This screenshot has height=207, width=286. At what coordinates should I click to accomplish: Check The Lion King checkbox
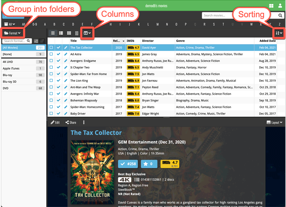51,80
